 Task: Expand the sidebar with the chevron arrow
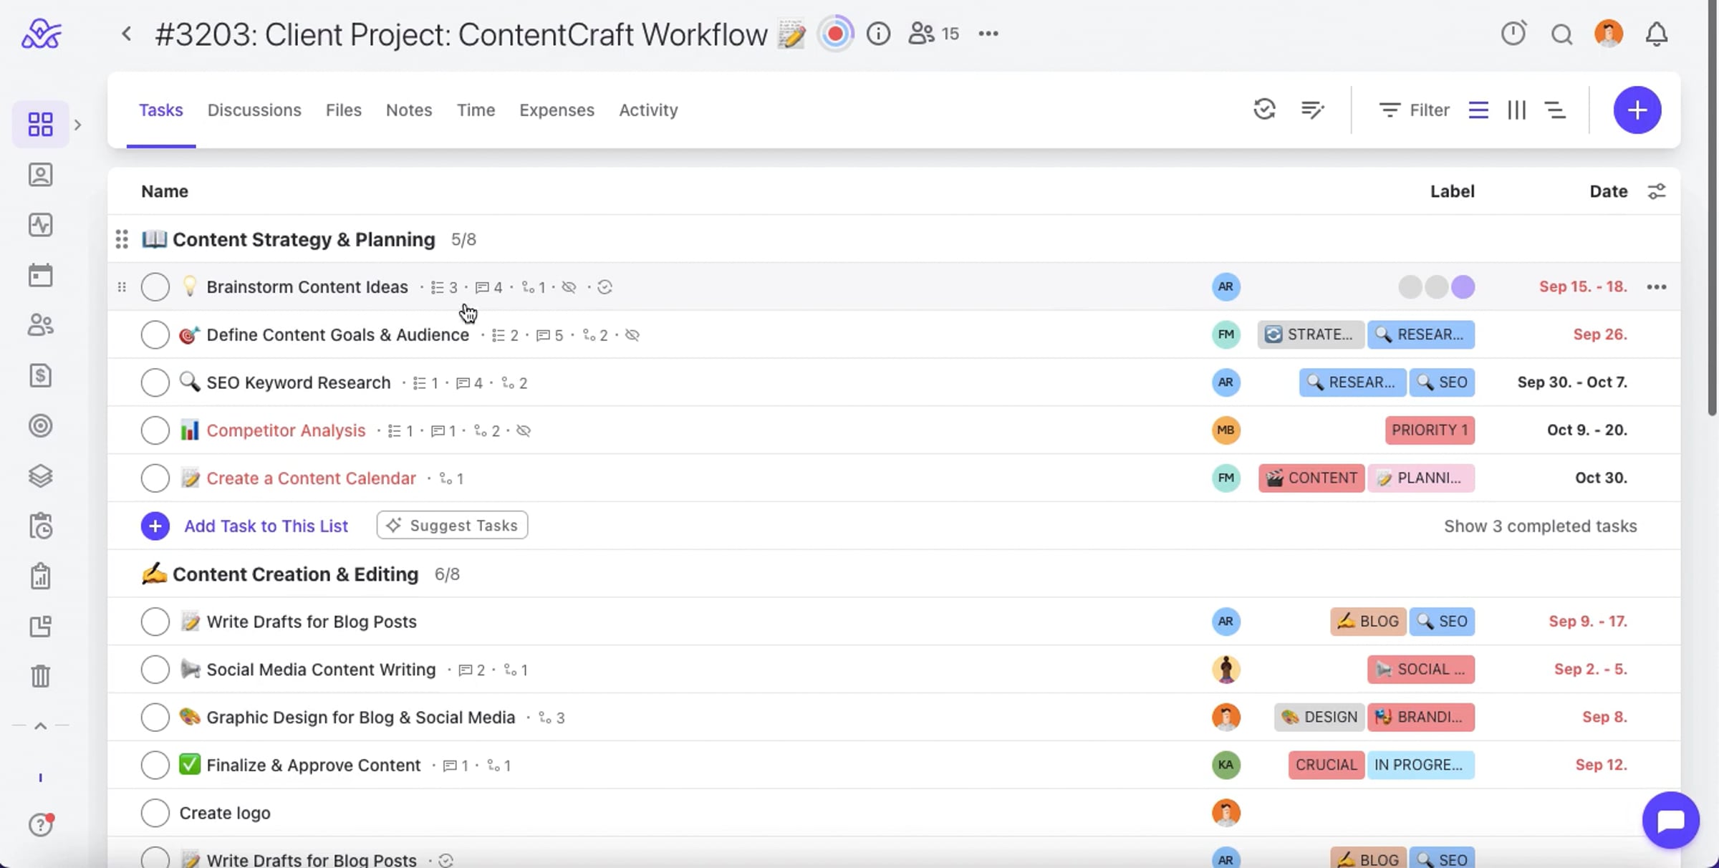point(77,125)
